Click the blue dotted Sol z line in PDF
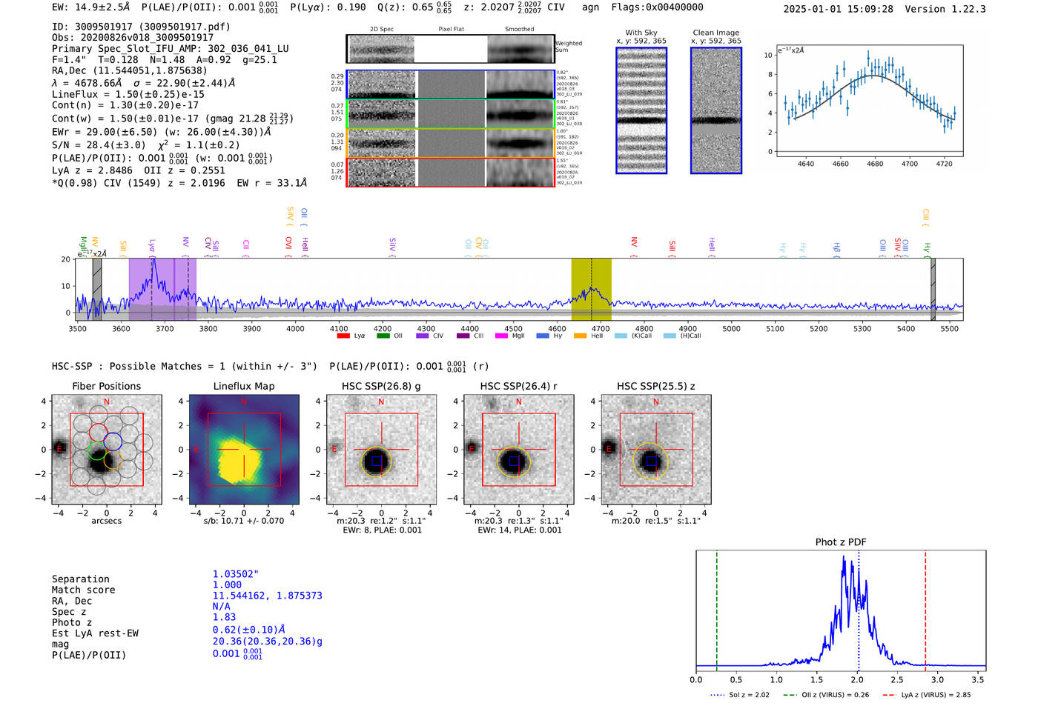This screenshot has width=1038, height=706. pyautogui.click(x=859, y=611)
